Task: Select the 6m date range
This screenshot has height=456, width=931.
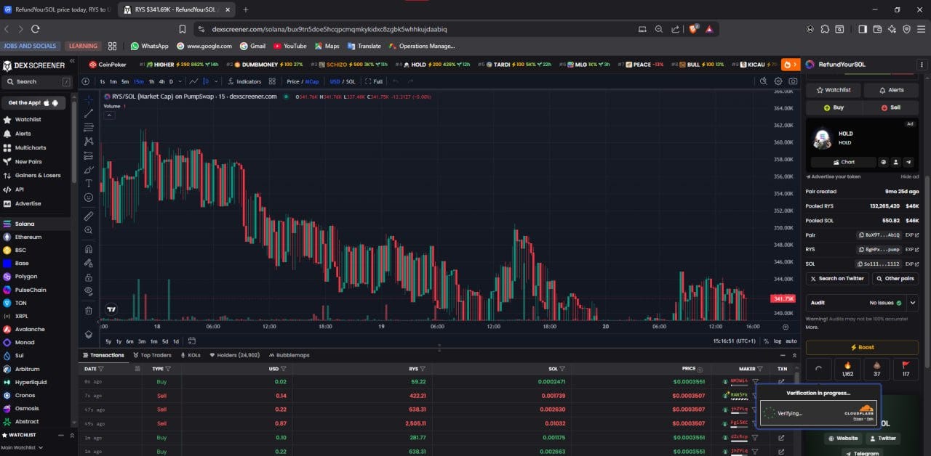Action: 129,341
